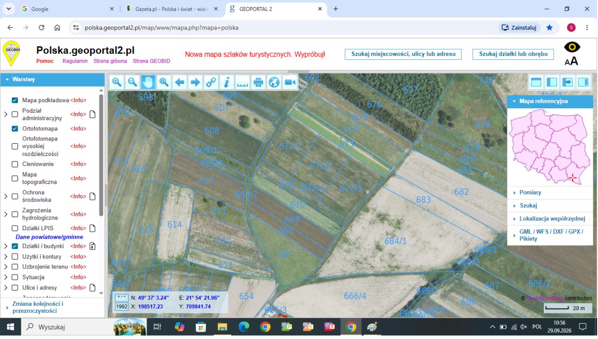The height and width of the screenshot is (339, 598).
Task: Enable the Działki LPIS layer checkbox
Action: (x=15, y=228)
